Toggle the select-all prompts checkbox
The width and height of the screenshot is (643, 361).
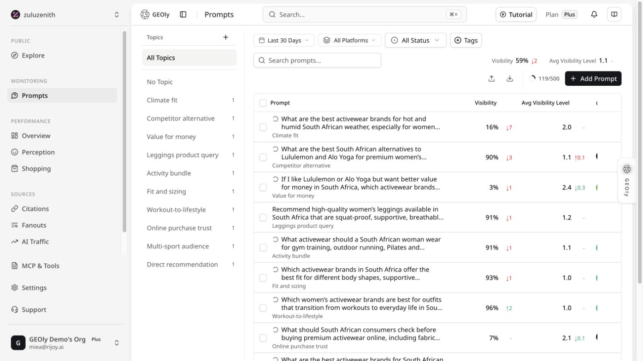(x=263, y=103)
